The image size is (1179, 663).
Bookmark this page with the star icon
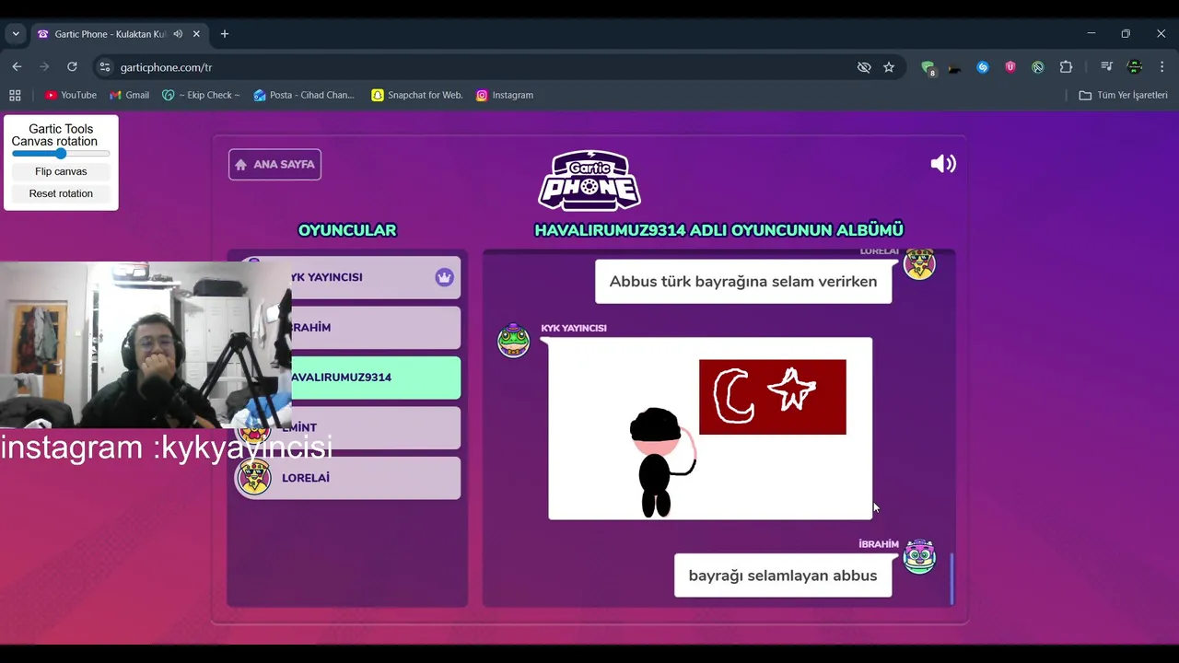pyautogui.click(x=889, y=67)
